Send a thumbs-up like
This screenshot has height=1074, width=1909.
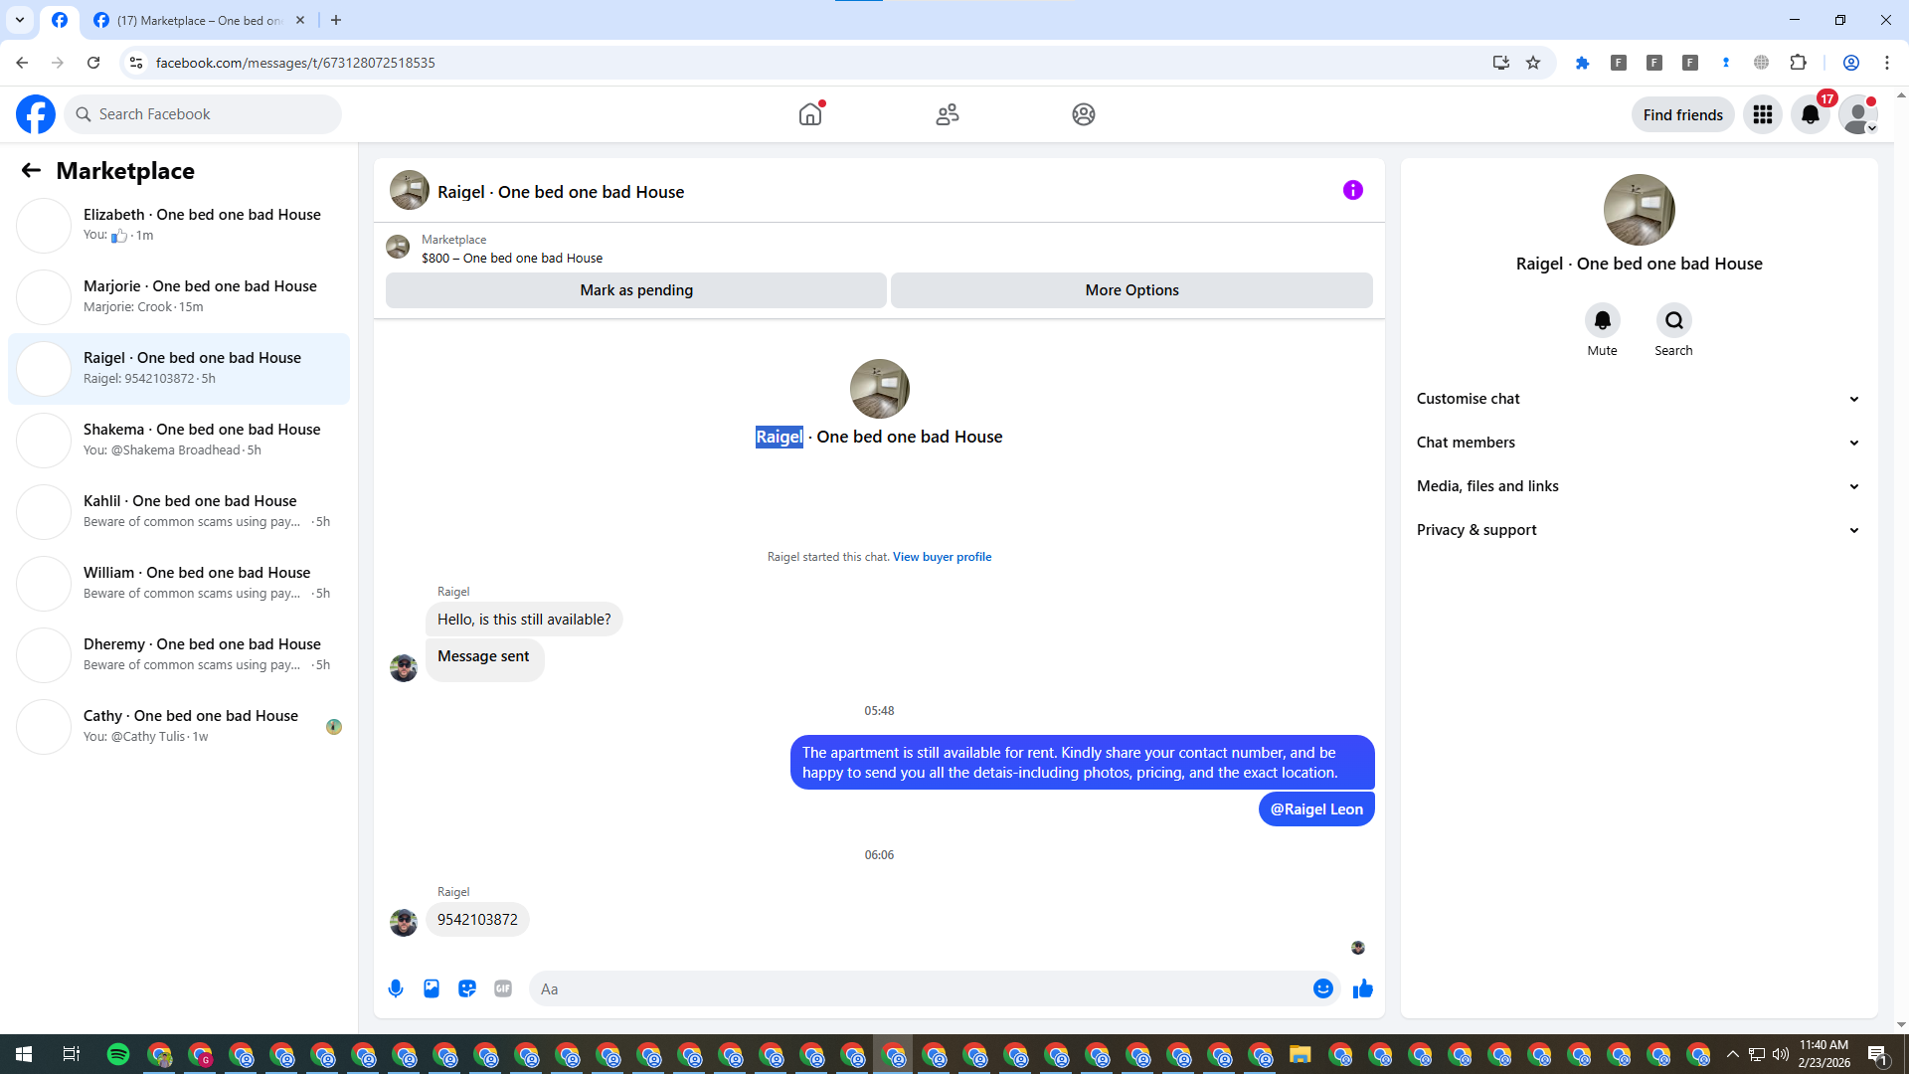click(x=1363, y=988)
